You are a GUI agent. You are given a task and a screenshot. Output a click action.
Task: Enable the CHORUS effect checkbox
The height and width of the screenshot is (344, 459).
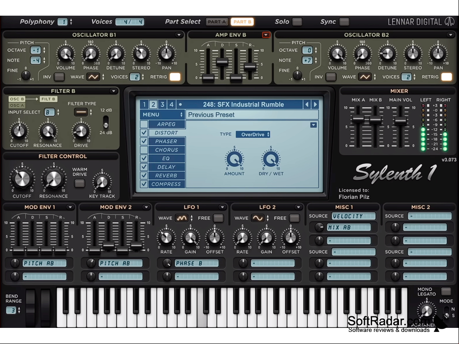point(144,150)
